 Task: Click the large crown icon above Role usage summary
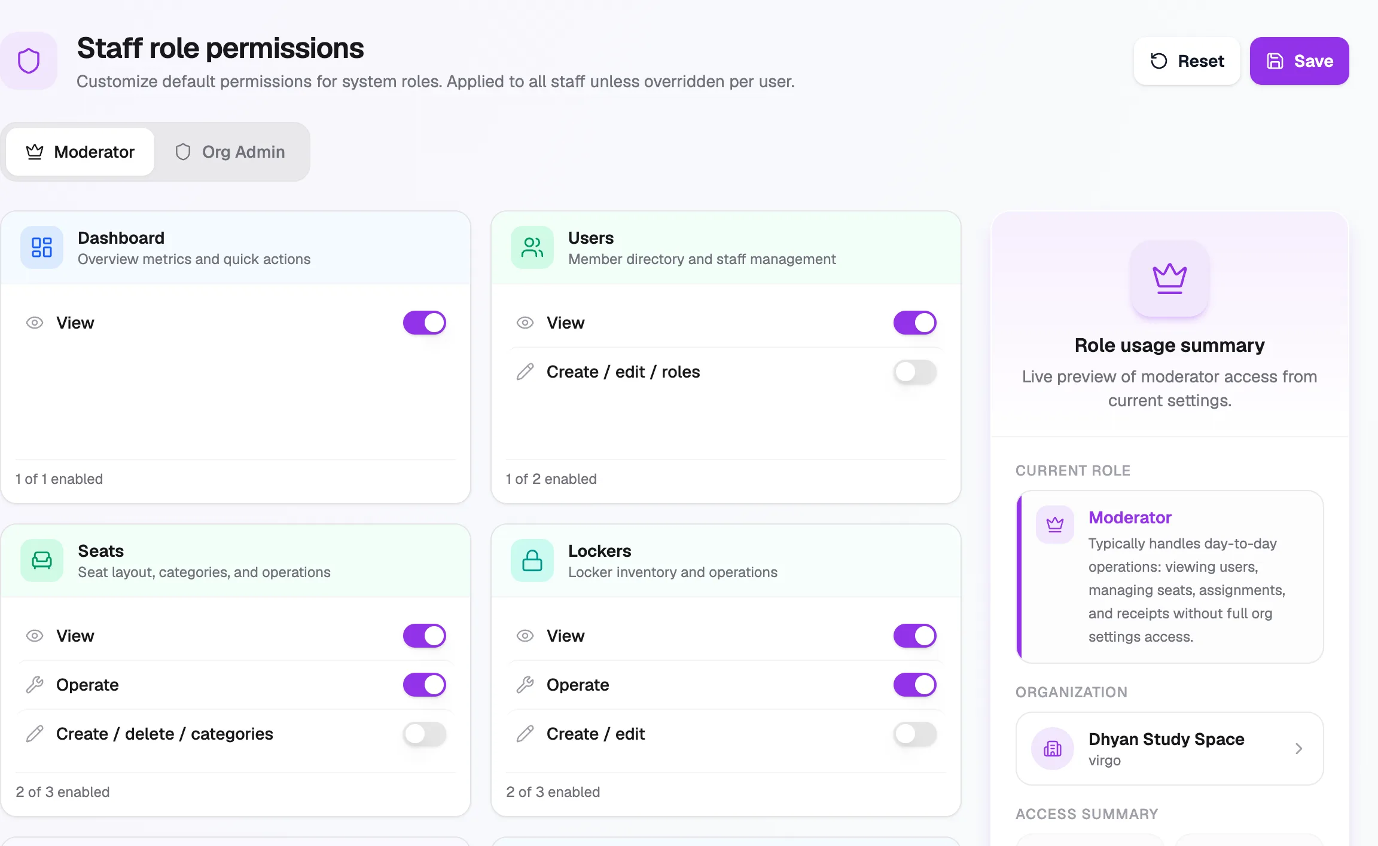(x=1170, y=278)
